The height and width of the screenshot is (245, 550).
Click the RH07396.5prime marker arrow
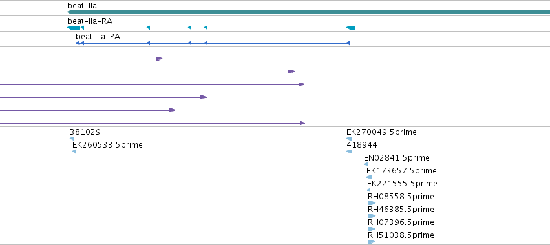click(372, 229)
